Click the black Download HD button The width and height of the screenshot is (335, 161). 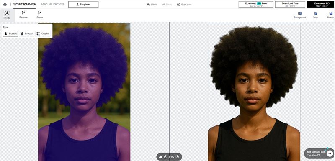[320, 4]
